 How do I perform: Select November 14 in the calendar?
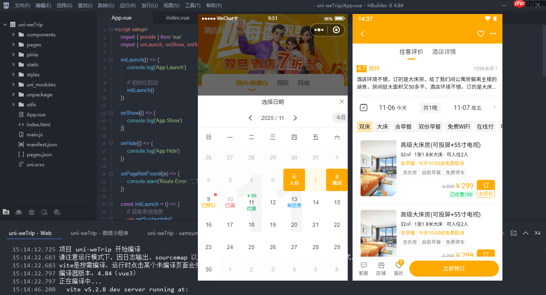click(315, 202)
